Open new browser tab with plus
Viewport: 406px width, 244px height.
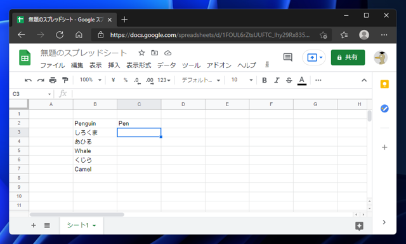click(124, 20)
